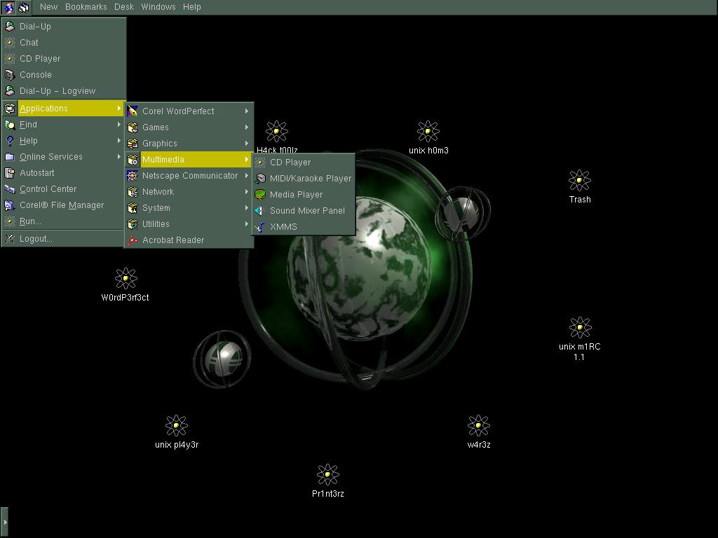This screenshot has width=718, height=538.
Task: Open the Pr1nt3rz desktop icon
Action: (x=327, y=475)
